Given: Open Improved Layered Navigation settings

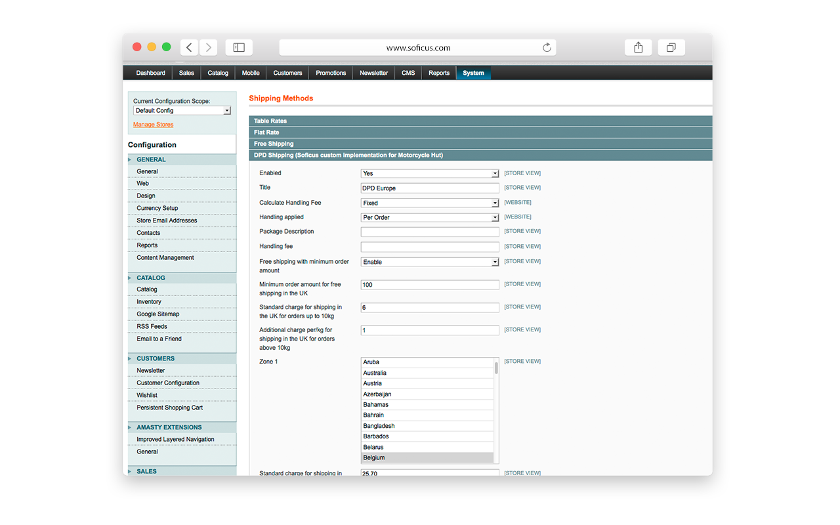Looking at the screenshot, I should (175, 440).
